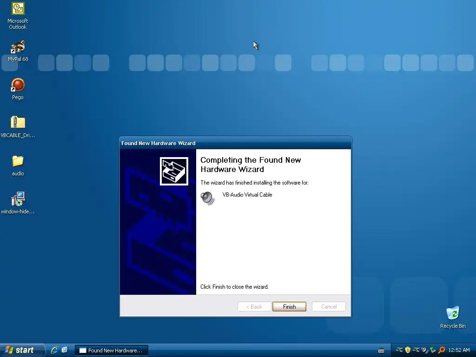Click the speaker icon beside VB-Audio Virtual Cable
476x357 pixels.
point(208,198)
